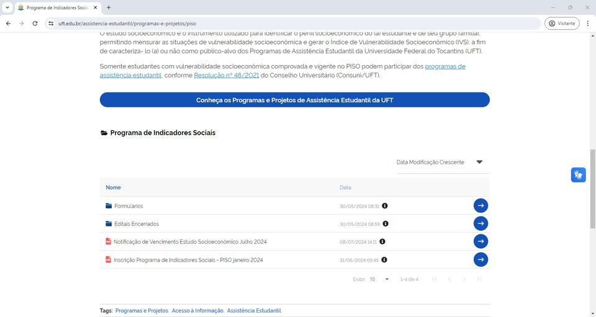Show info icon for Editais Encerrados row
Image resolution: width=596 pixels, height=317 pixels.
[386, 223]
